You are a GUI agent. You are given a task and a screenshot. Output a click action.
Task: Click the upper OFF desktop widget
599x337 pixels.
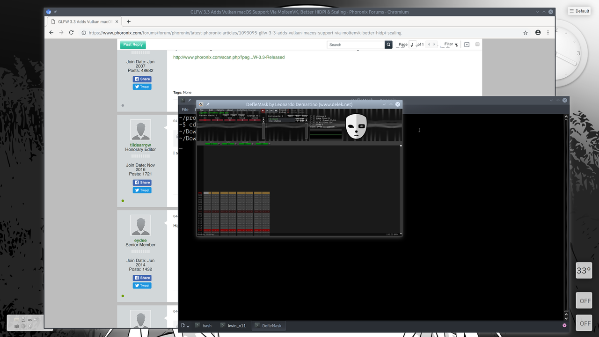point(584,300)
